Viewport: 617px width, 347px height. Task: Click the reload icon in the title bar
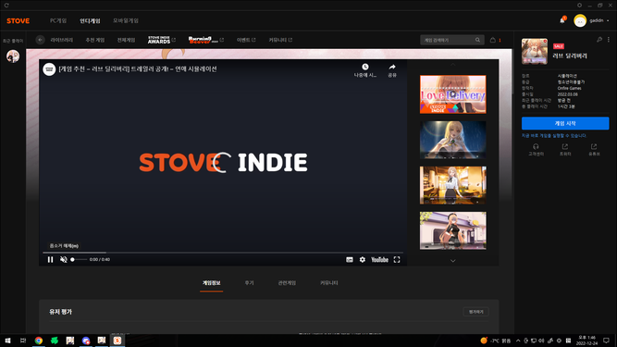[6, 6]
